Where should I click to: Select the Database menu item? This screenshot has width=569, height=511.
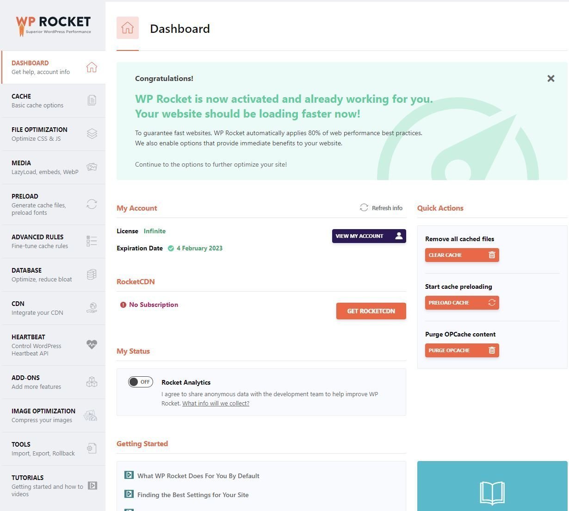tap(54, 274)
